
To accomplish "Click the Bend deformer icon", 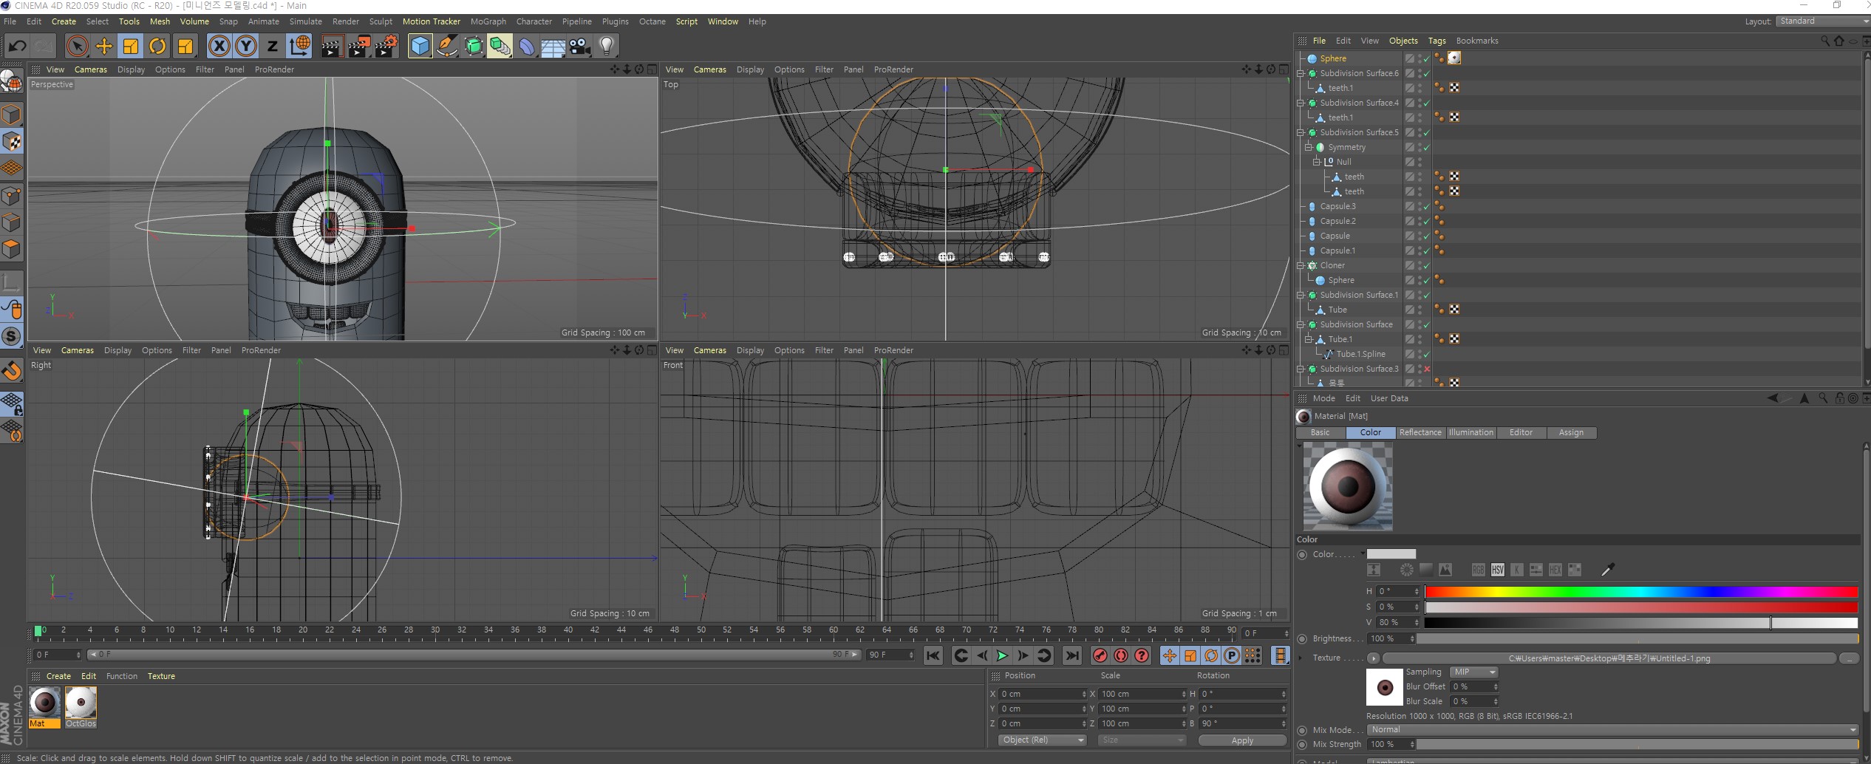I will pyautogui.click(x=527, y=46).
